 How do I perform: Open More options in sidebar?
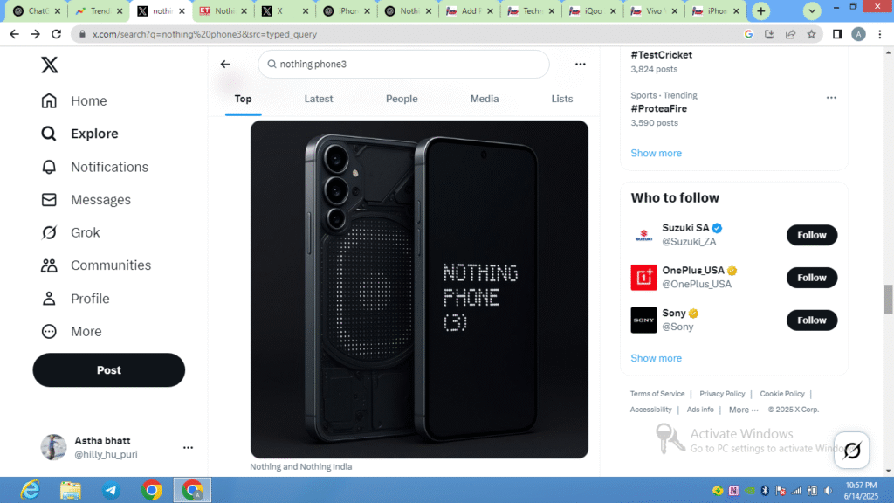coord(71,331)
